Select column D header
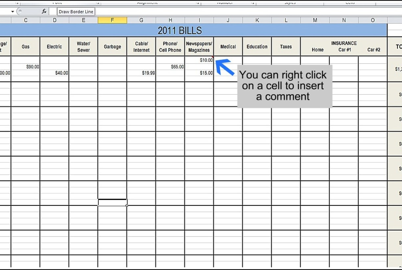402x270 pixels. pos(55,20)
